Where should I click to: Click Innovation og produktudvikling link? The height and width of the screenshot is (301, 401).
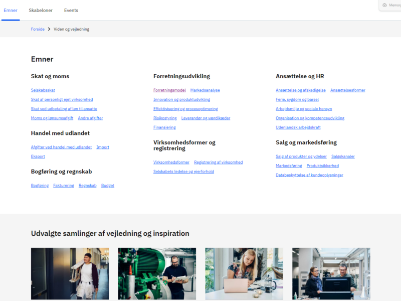(x=181, y=99)
